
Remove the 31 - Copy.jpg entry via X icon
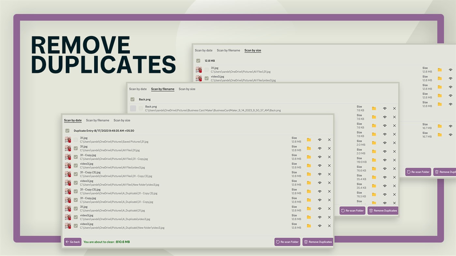[329, 157]
